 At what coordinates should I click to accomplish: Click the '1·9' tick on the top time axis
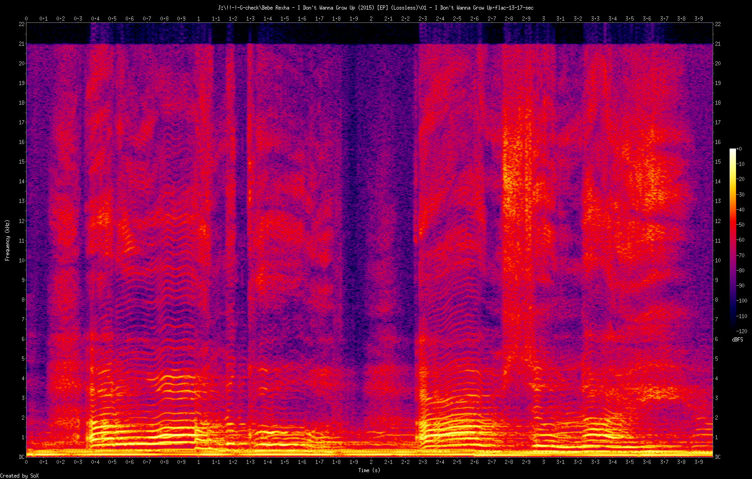pyautogui.click(x=354, y=19)
